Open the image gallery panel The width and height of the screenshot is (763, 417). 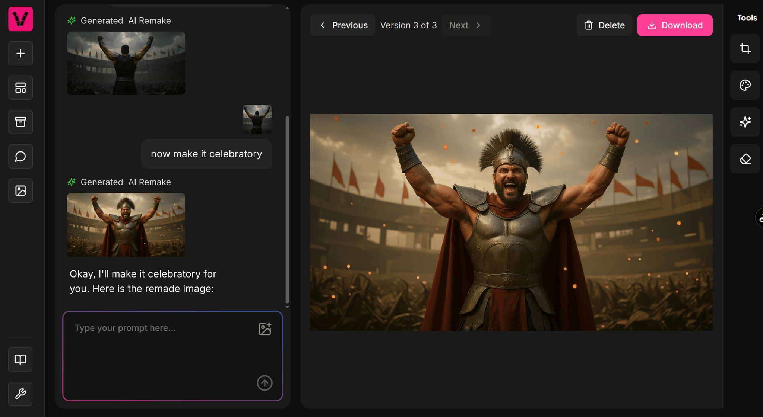click(20, 190)
